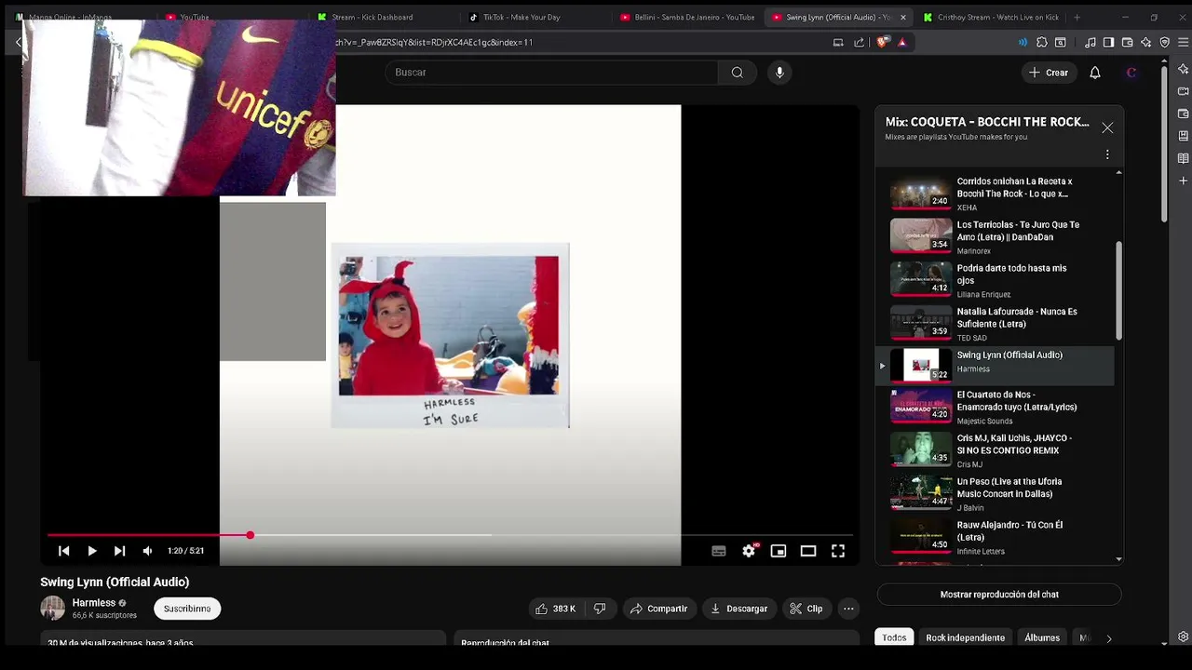This screenshot has height=670, width=1192.
Task: Close the Swing Lynn browser tab
Action: coord(902,17)
